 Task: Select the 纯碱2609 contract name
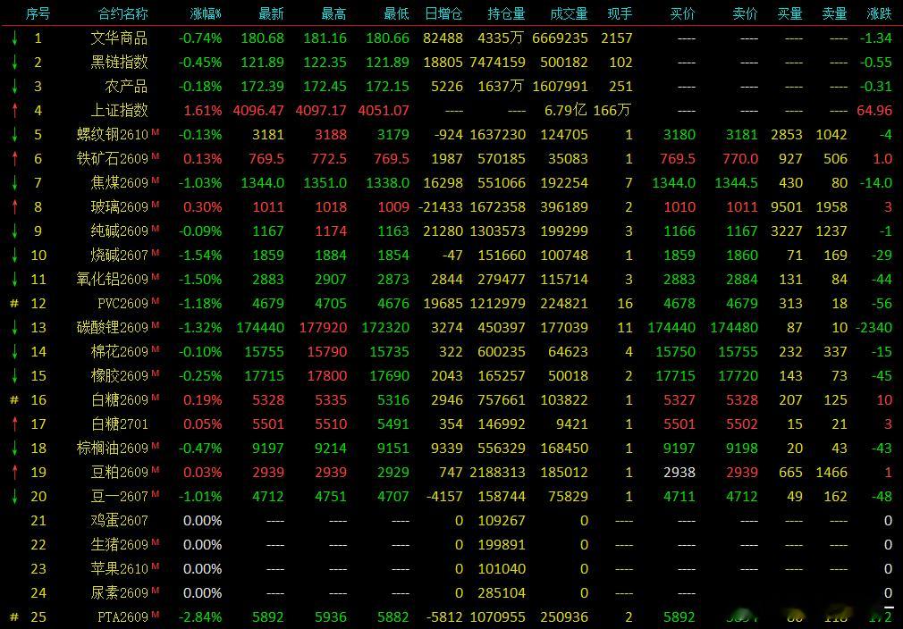coord(119,231)
